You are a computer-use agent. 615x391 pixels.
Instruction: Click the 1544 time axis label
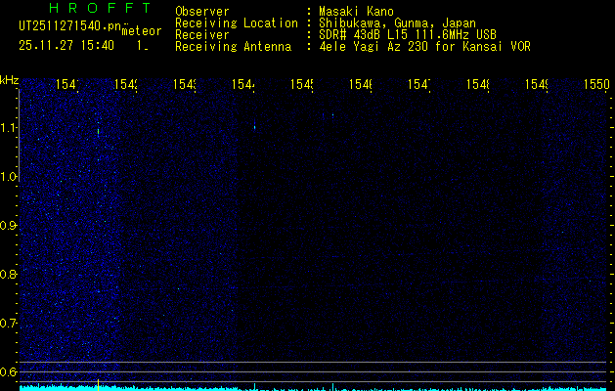(243, 84)
